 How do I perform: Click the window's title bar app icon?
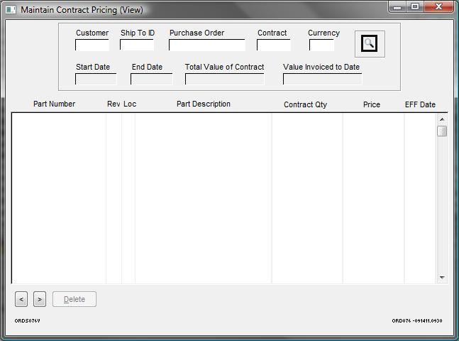11,10
